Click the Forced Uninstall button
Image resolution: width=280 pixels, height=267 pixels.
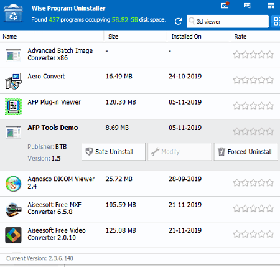click(x=246, y=152)
